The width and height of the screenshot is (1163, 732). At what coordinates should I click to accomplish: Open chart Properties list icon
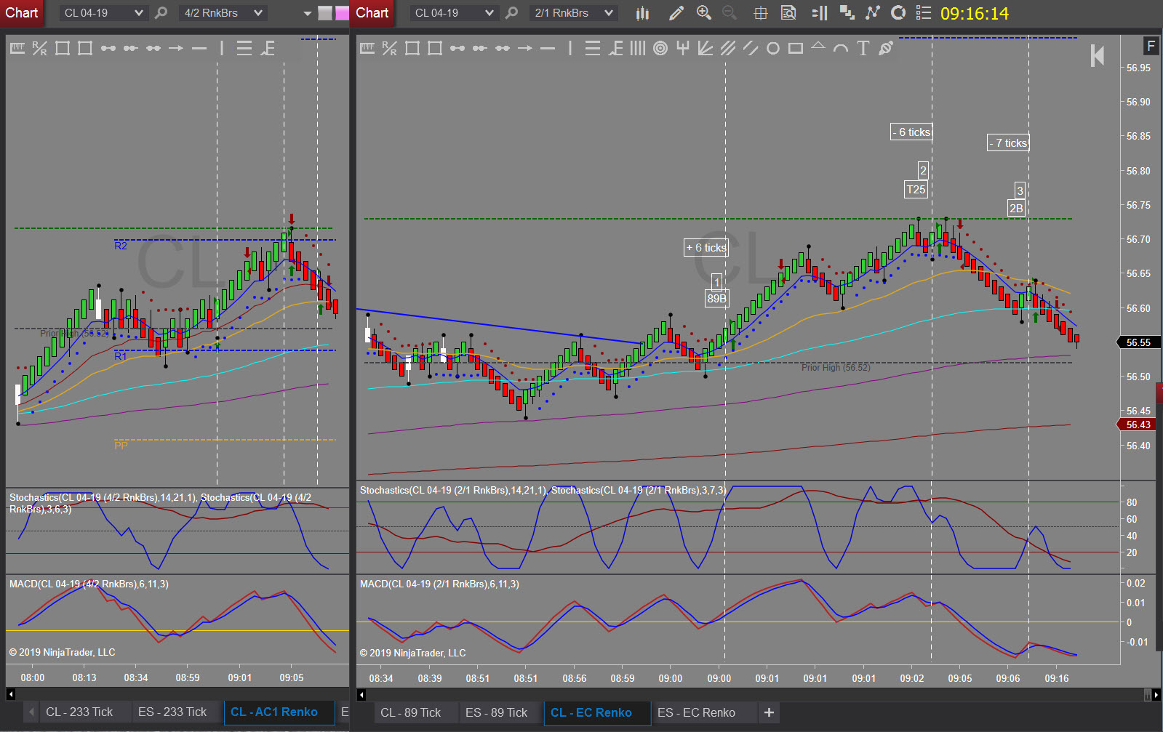[924, 13]
